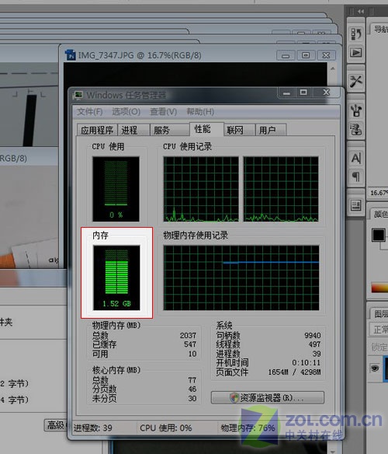The height and width of the screenshot is (454, 388).
Task: Switch to the Processes (进程) tab
Action: click(x=133, y=130)
